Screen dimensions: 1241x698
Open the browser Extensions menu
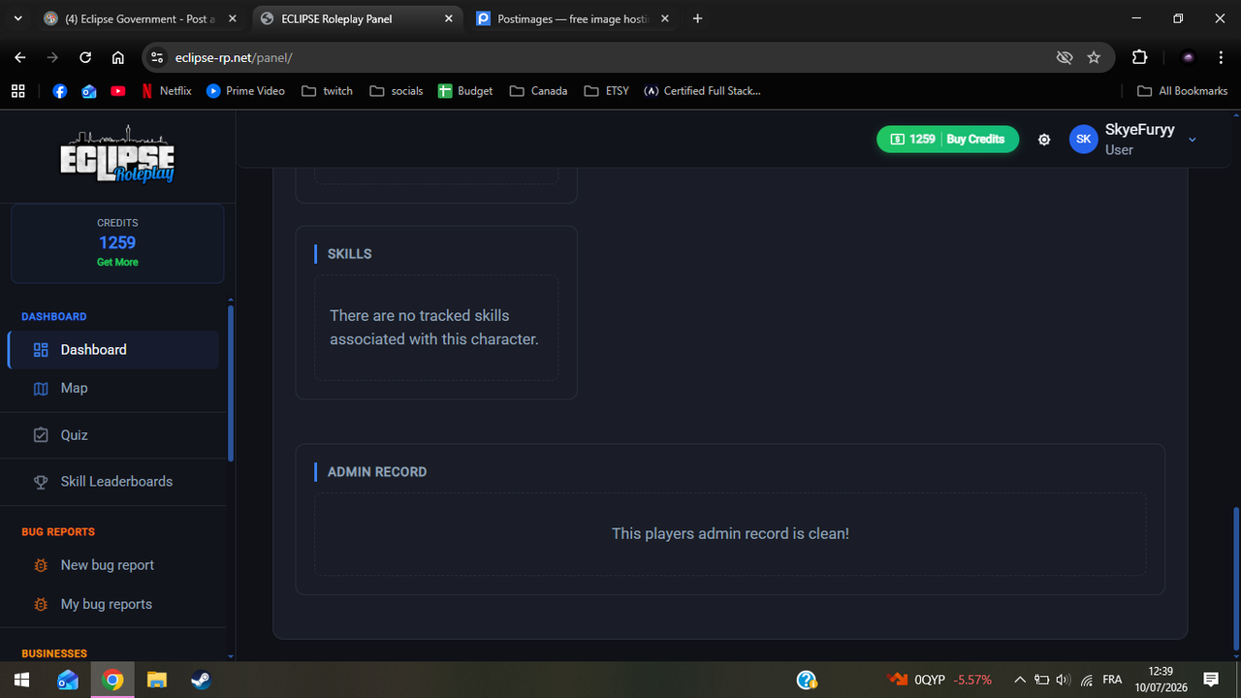1139,57
